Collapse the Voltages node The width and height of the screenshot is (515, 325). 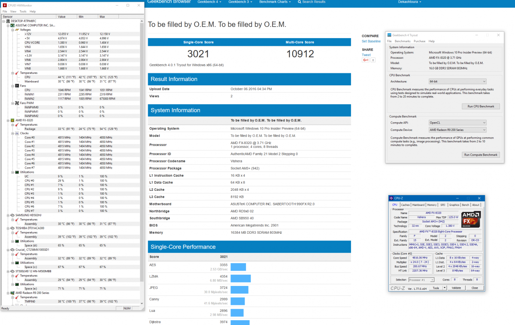pos(12,30)
